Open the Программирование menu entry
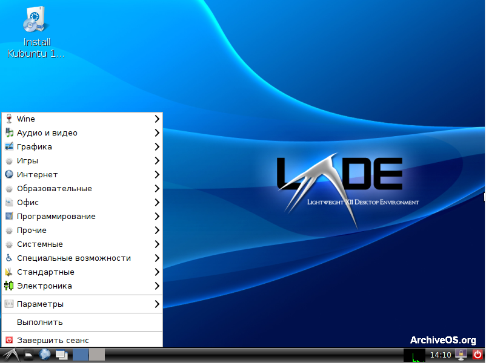The width and height of the screenshot is (486, 363). 82,217
